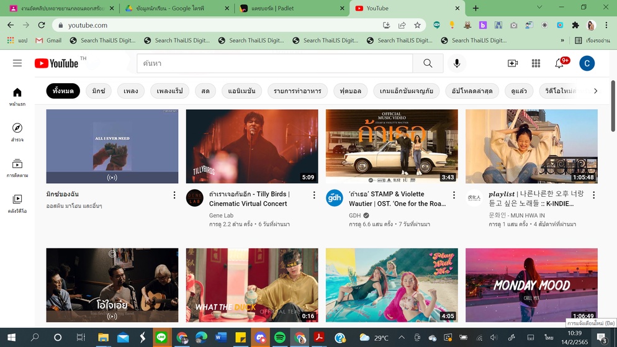This screenshot has width=617, height=347.
Task: Open the Gene Lab channel name link
Action: (221, 215)
